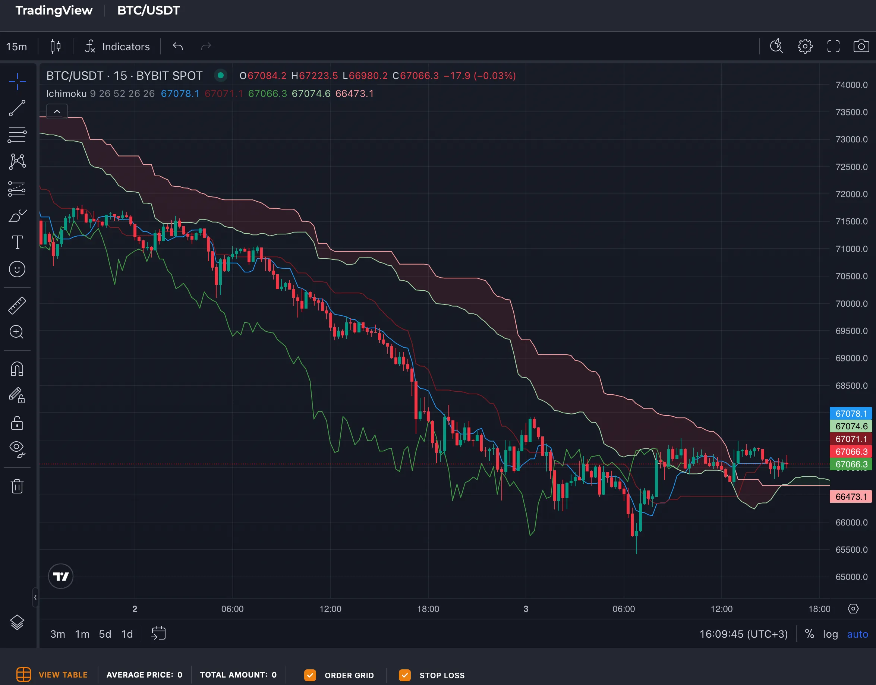Viewport: 876px width, 685px height.
Task: Take a chart snapshot with camera
Action: tap(861, 47)
